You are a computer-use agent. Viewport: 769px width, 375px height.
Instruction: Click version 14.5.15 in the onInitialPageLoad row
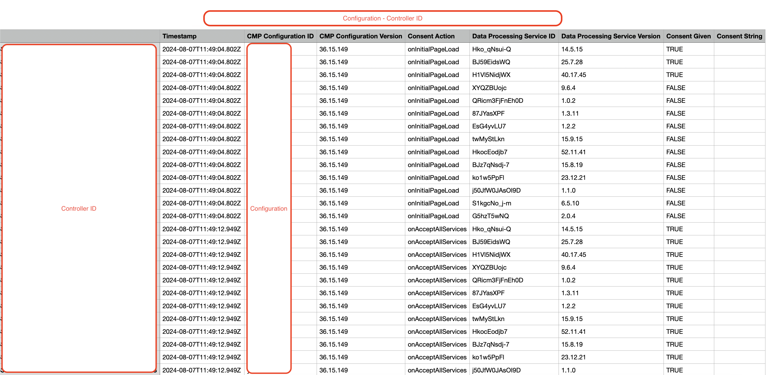point(572,49)
